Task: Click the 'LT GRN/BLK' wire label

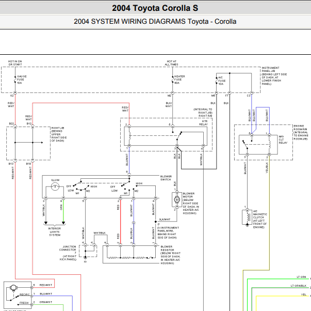Action: (x=298, y=286)
